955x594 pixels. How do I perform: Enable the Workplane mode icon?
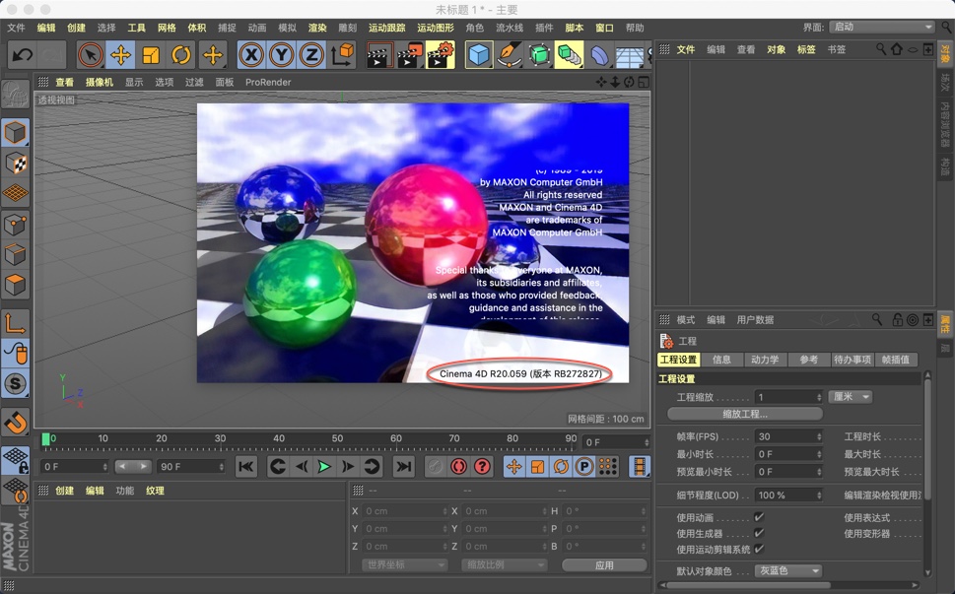15,193
